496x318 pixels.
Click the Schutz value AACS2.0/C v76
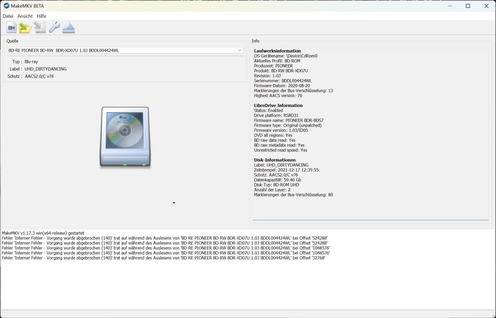click(39, 76)
